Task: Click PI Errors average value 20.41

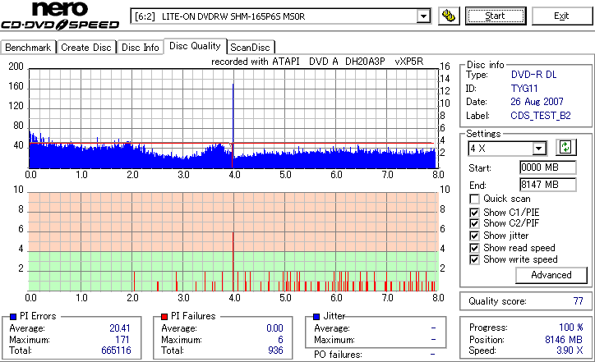Action: coord(120,328)
